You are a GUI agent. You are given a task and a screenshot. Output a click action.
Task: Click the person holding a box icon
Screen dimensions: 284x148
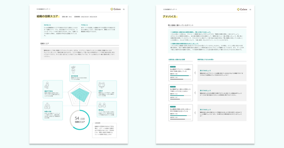click(x=47, y=85)
